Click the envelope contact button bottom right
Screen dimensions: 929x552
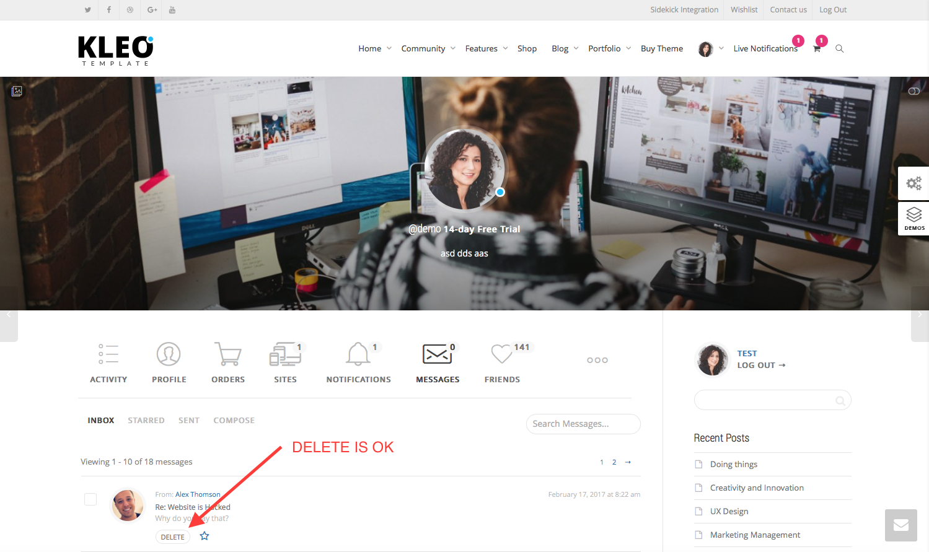point(901,525)
